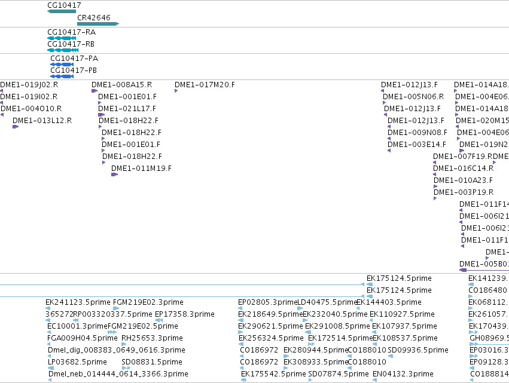
Task: Click the EC10001.3prime EST label
Action: point(77,327)
